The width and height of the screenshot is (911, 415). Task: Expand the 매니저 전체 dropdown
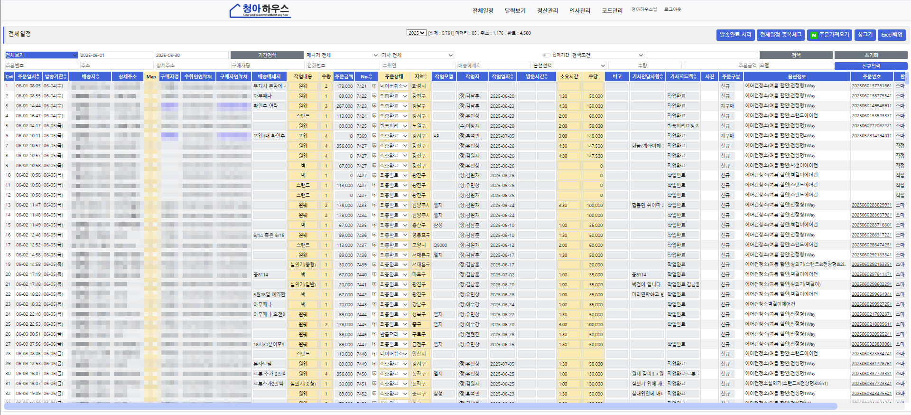click(342, 55)
